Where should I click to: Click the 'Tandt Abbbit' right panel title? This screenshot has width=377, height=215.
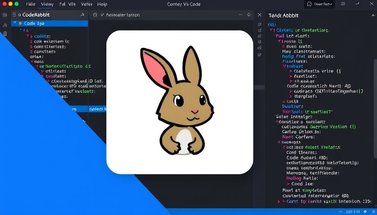click(284, 16)
